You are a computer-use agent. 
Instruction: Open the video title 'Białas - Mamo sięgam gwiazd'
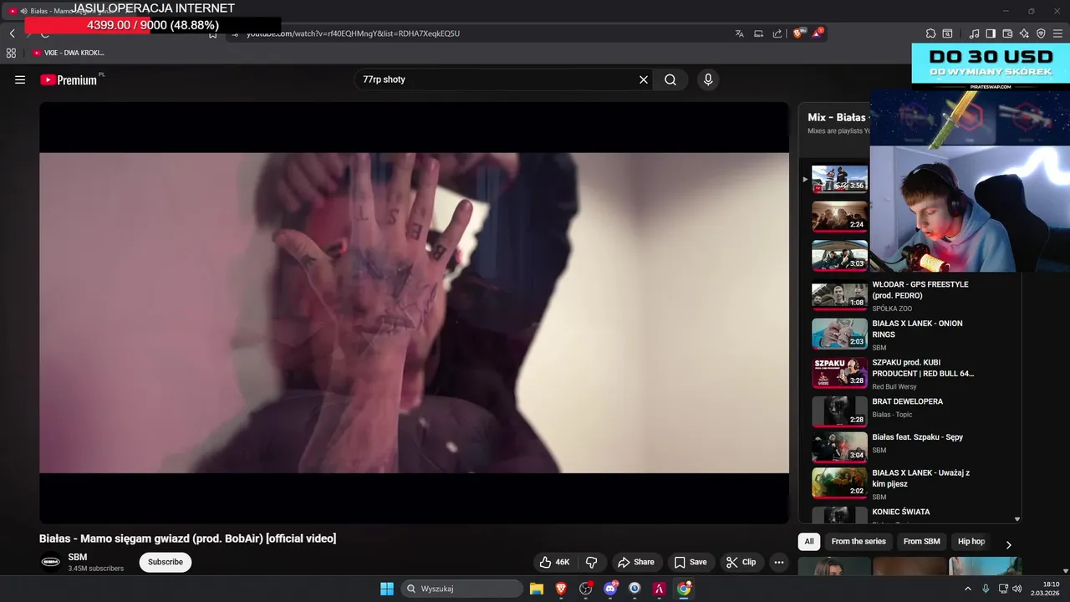188,538
